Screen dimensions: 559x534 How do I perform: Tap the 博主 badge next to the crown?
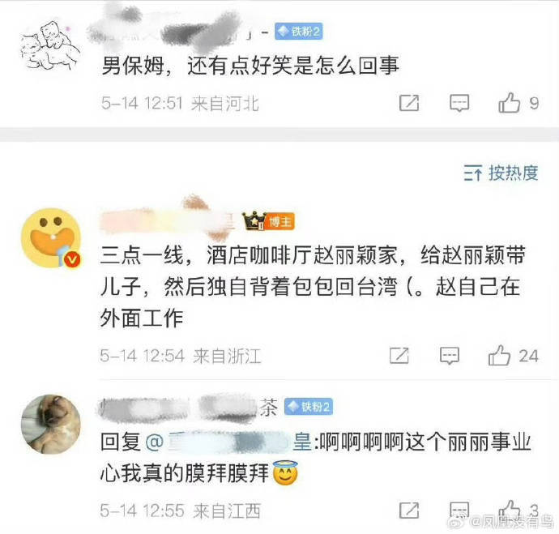pyautogui.click(x=280, y=222)
